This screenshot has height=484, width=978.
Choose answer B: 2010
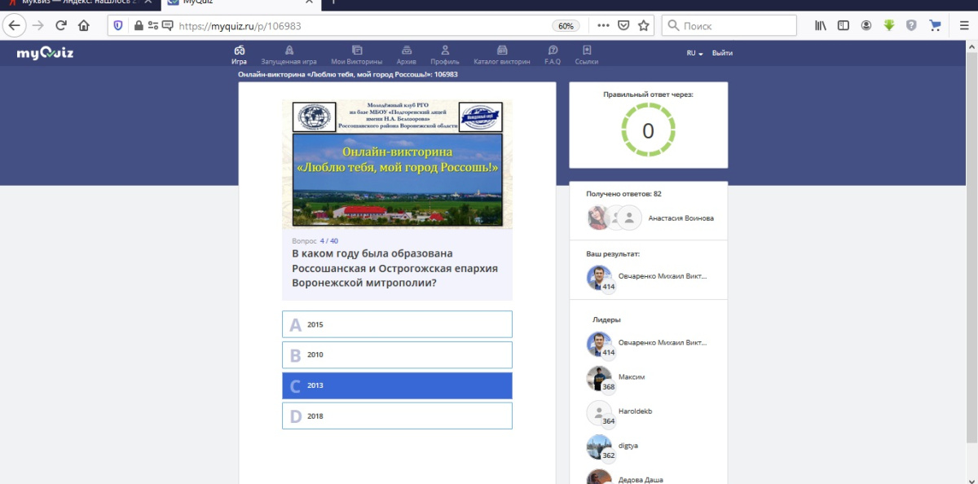point(397,355)
